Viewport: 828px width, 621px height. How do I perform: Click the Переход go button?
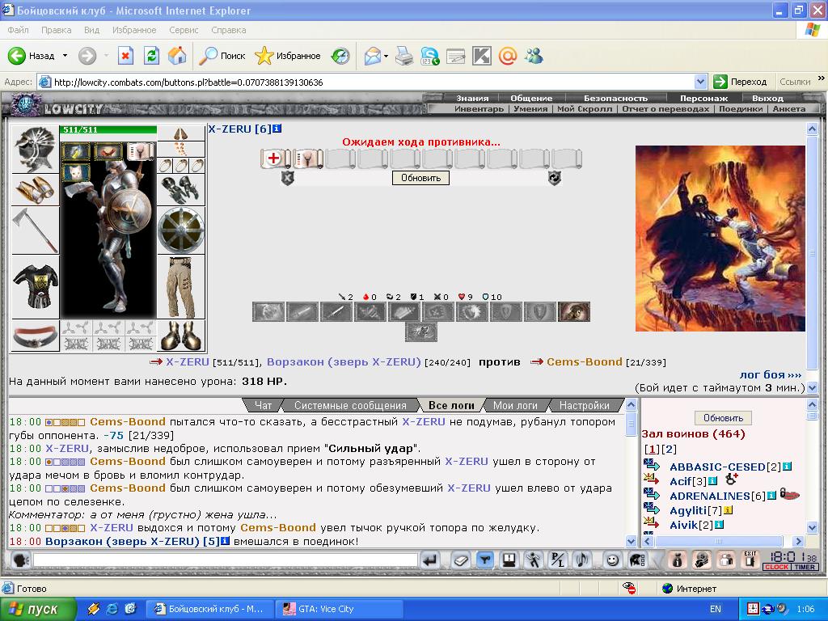pyautogui.click(x=740, y=82)
